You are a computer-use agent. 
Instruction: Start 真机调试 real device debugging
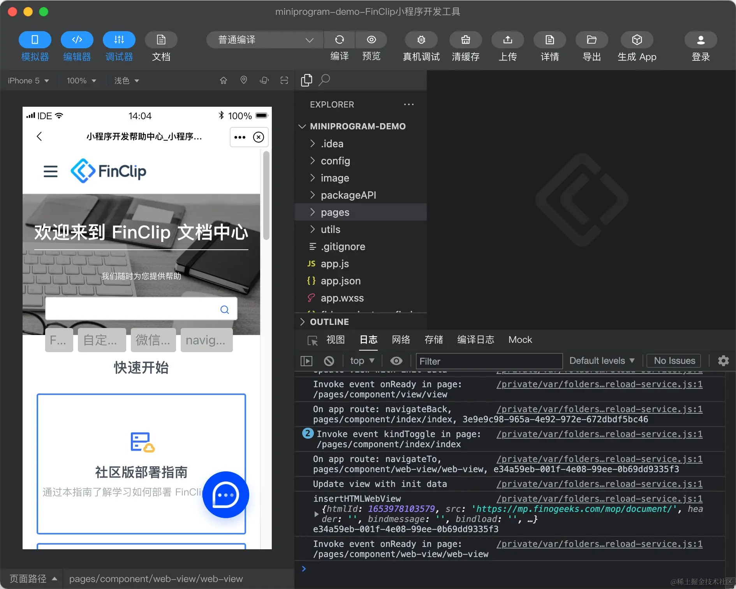pyautogui.click(x=421, y=40)
